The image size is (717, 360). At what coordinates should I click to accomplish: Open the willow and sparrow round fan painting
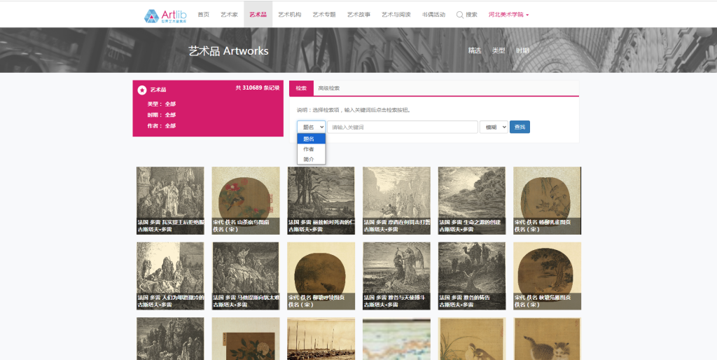pos(548,200)
